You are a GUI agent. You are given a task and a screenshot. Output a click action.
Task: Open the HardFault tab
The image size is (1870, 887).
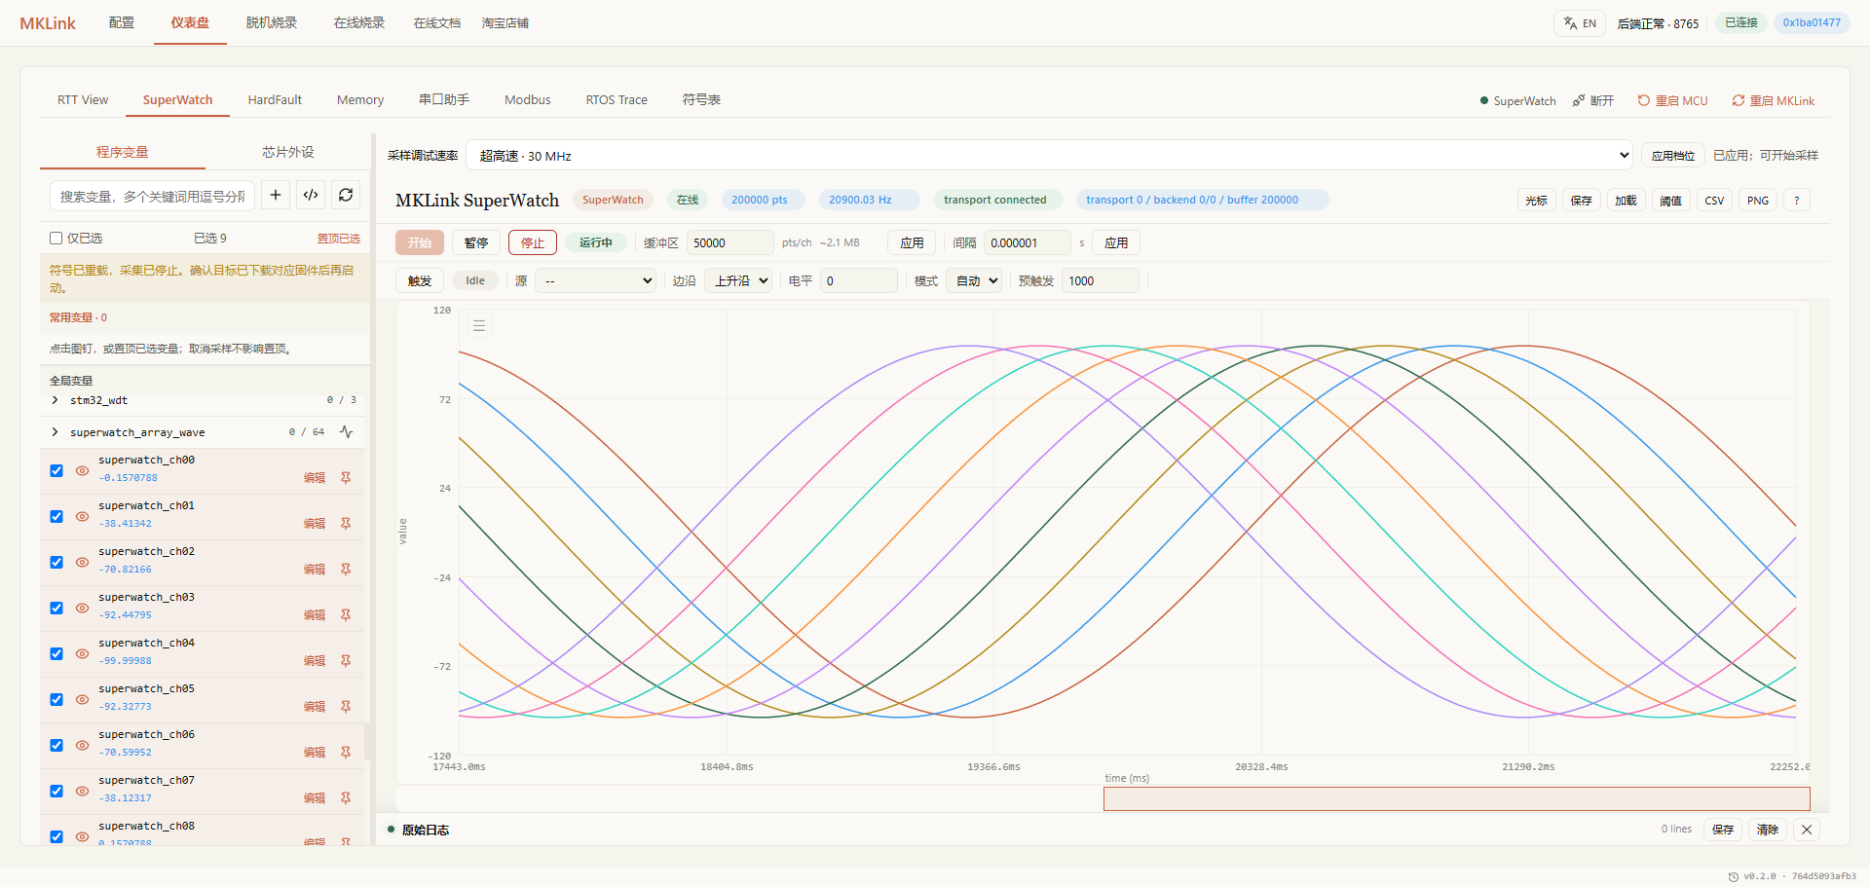[275, 100]
